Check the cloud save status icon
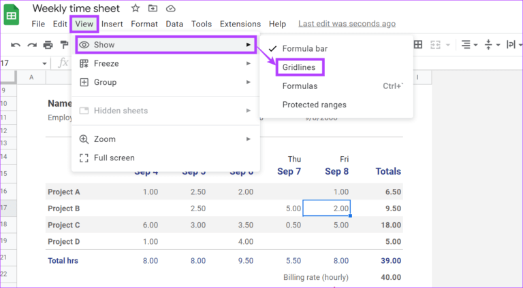The image size is (523, 288). tap(170, 9)
